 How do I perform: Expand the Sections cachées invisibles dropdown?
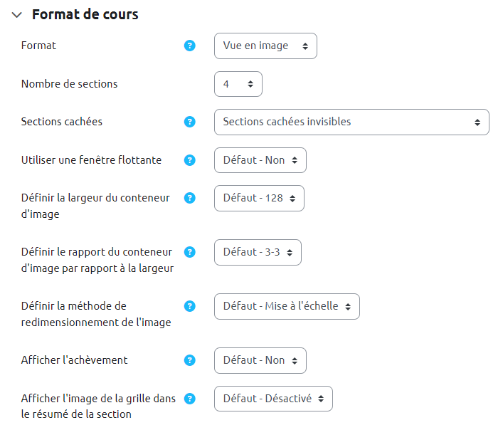click(x=351, y=122)
